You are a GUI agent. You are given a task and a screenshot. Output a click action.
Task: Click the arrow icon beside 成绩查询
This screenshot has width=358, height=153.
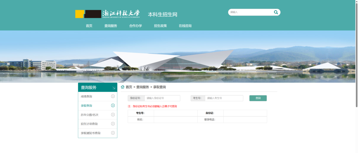click(x=113, y=96)
